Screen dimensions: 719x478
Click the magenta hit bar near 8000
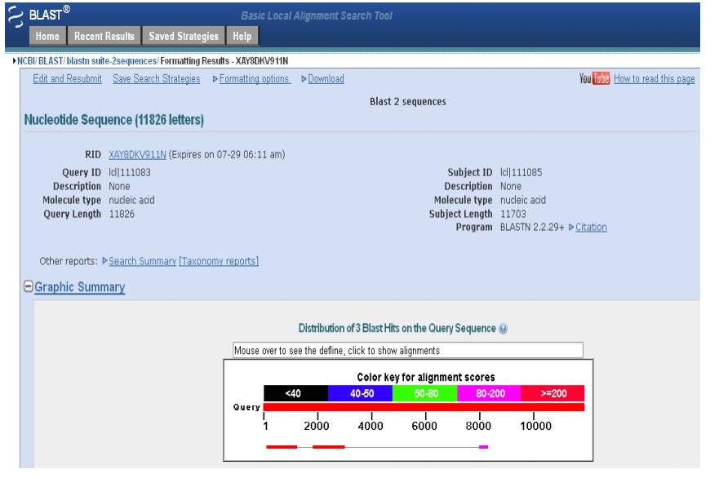click(x=483, y=447)
